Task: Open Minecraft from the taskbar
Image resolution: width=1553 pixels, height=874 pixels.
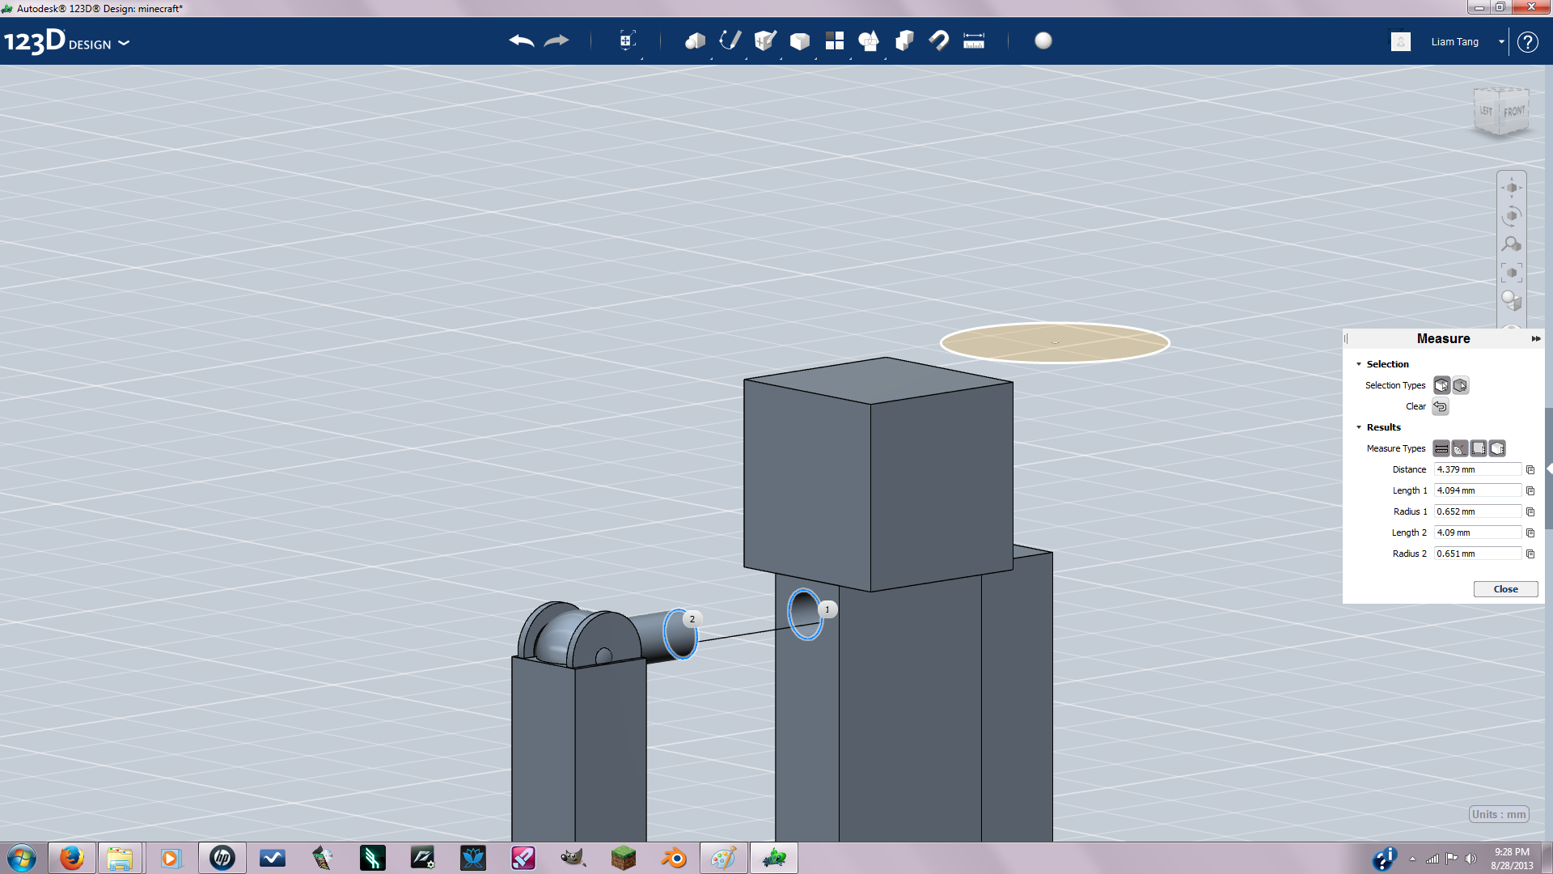Action: click(x=624, y=858)
